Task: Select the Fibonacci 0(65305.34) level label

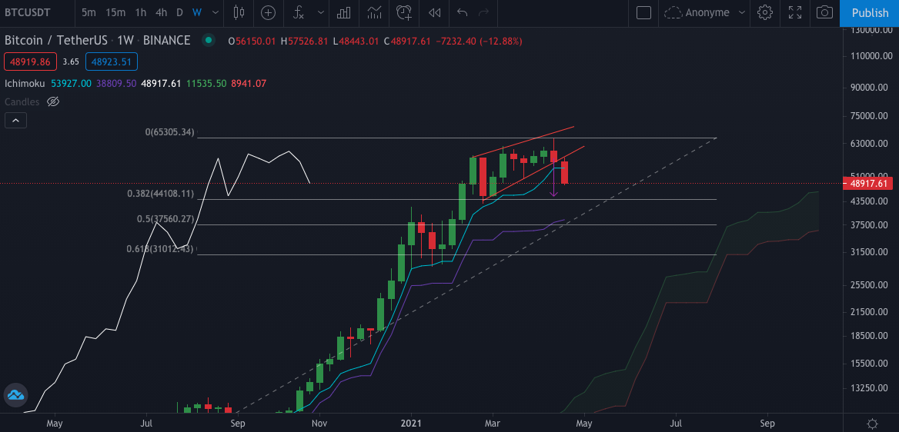Action: [169, 132]
